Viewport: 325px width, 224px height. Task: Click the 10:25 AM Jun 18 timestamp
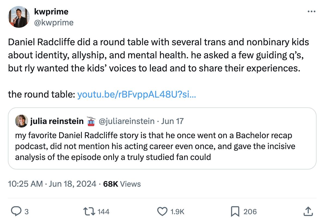click(52, 184)
